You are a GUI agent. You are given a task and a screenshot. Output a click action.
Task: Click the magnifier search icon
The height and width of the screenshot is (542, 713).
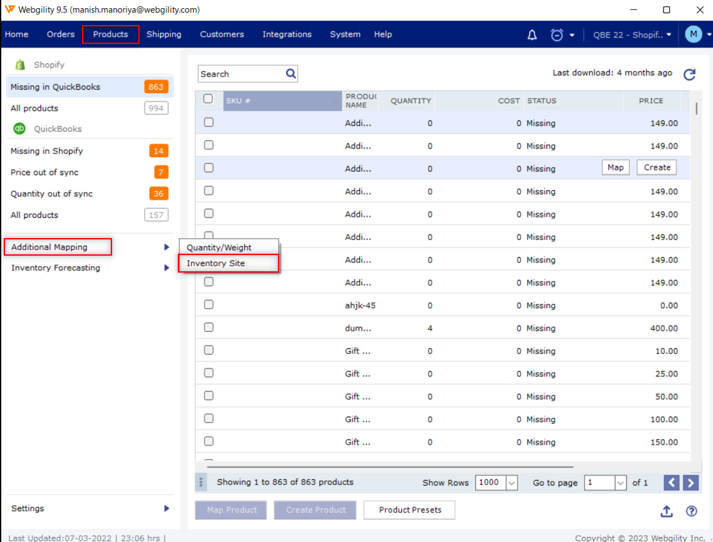(x=291, y=73)
